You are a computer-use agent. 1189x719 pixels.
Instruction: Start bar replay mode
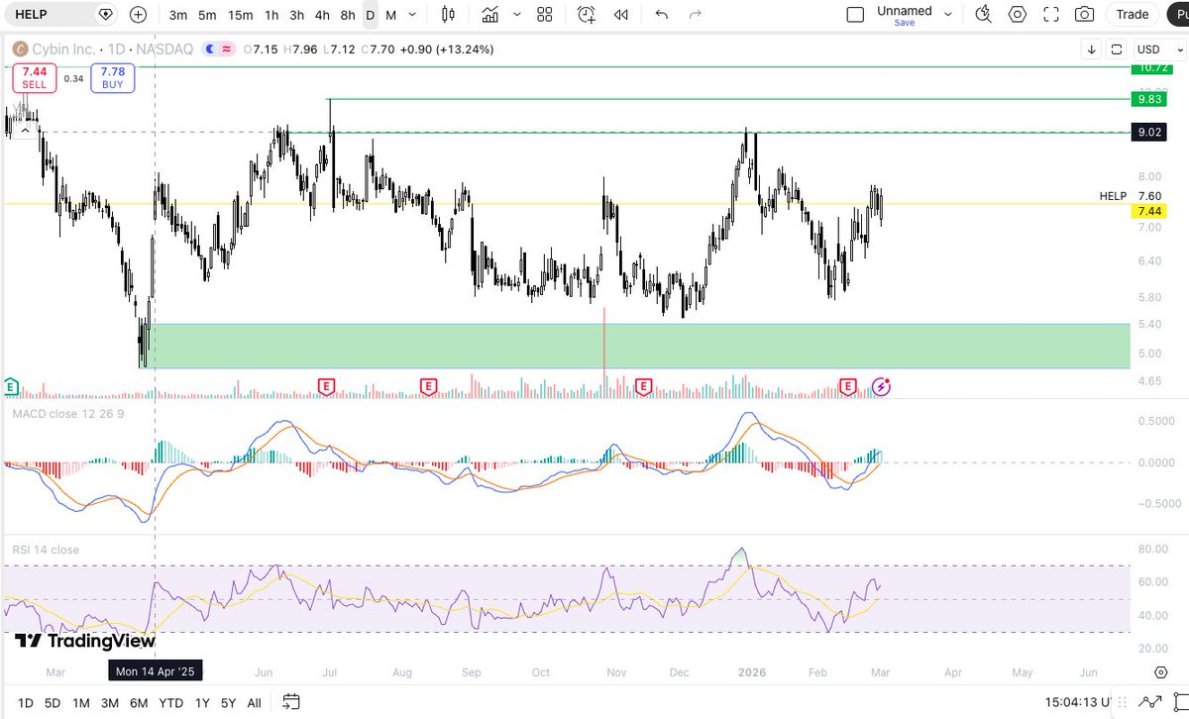[621, 15]
